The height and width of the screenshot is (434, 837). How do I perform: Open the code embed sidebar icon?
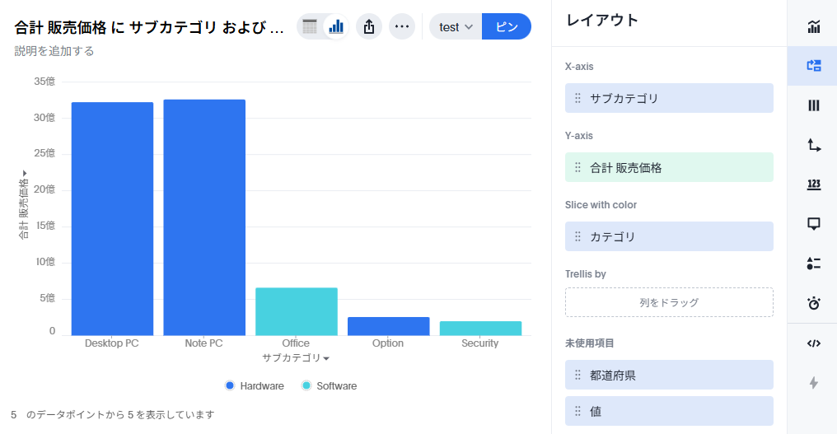pyautogui.click(x=814, y=343)
